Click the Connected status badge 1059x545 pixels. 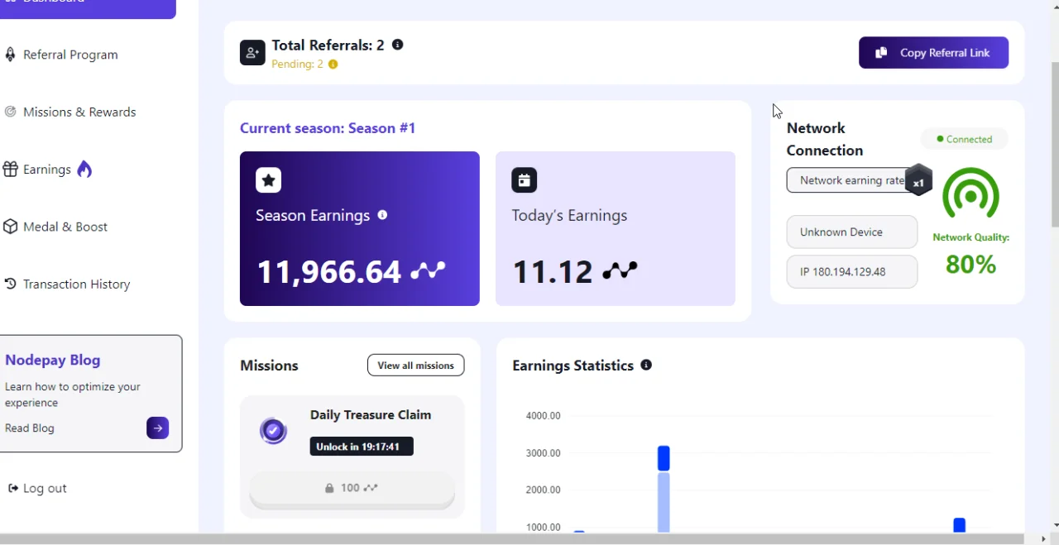[964, 139]
